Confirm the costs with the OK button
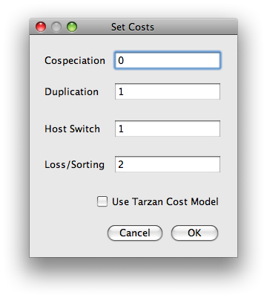 tap(194, 233)
